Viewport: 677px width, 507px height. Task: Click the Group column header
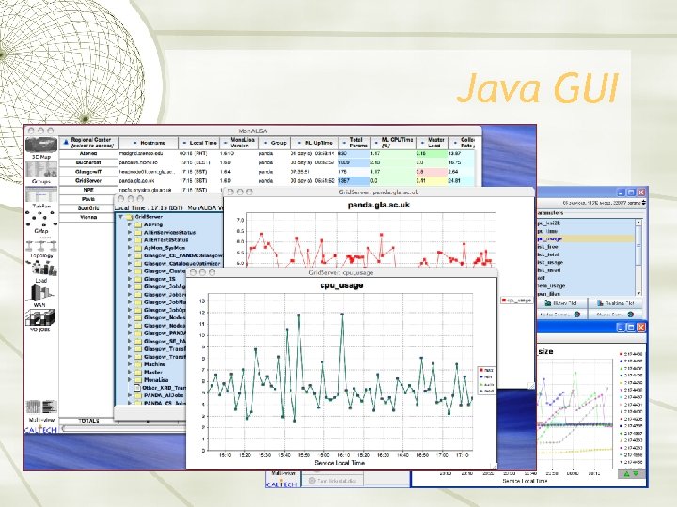pos(275,143)
